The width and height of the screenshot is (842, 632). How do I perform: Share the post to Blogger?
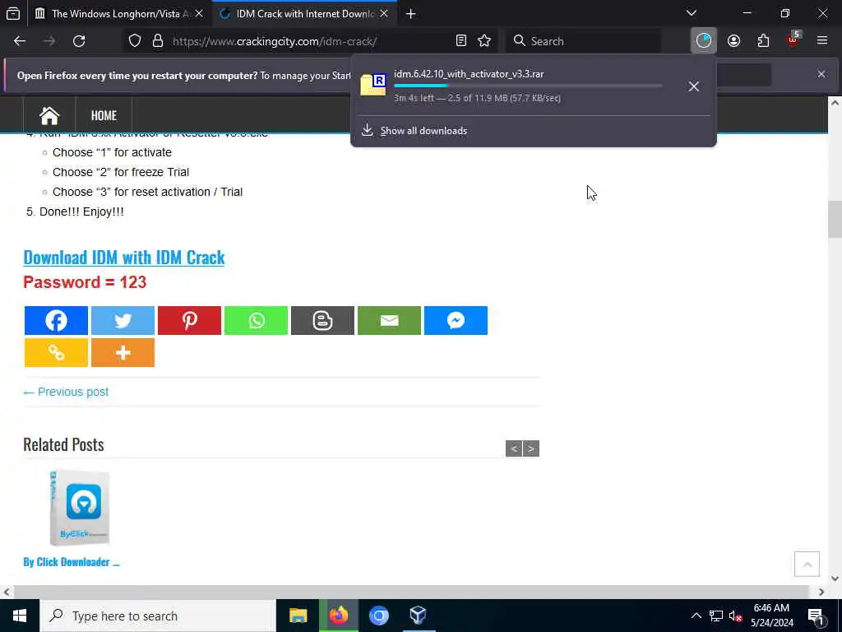click(322, 321)
